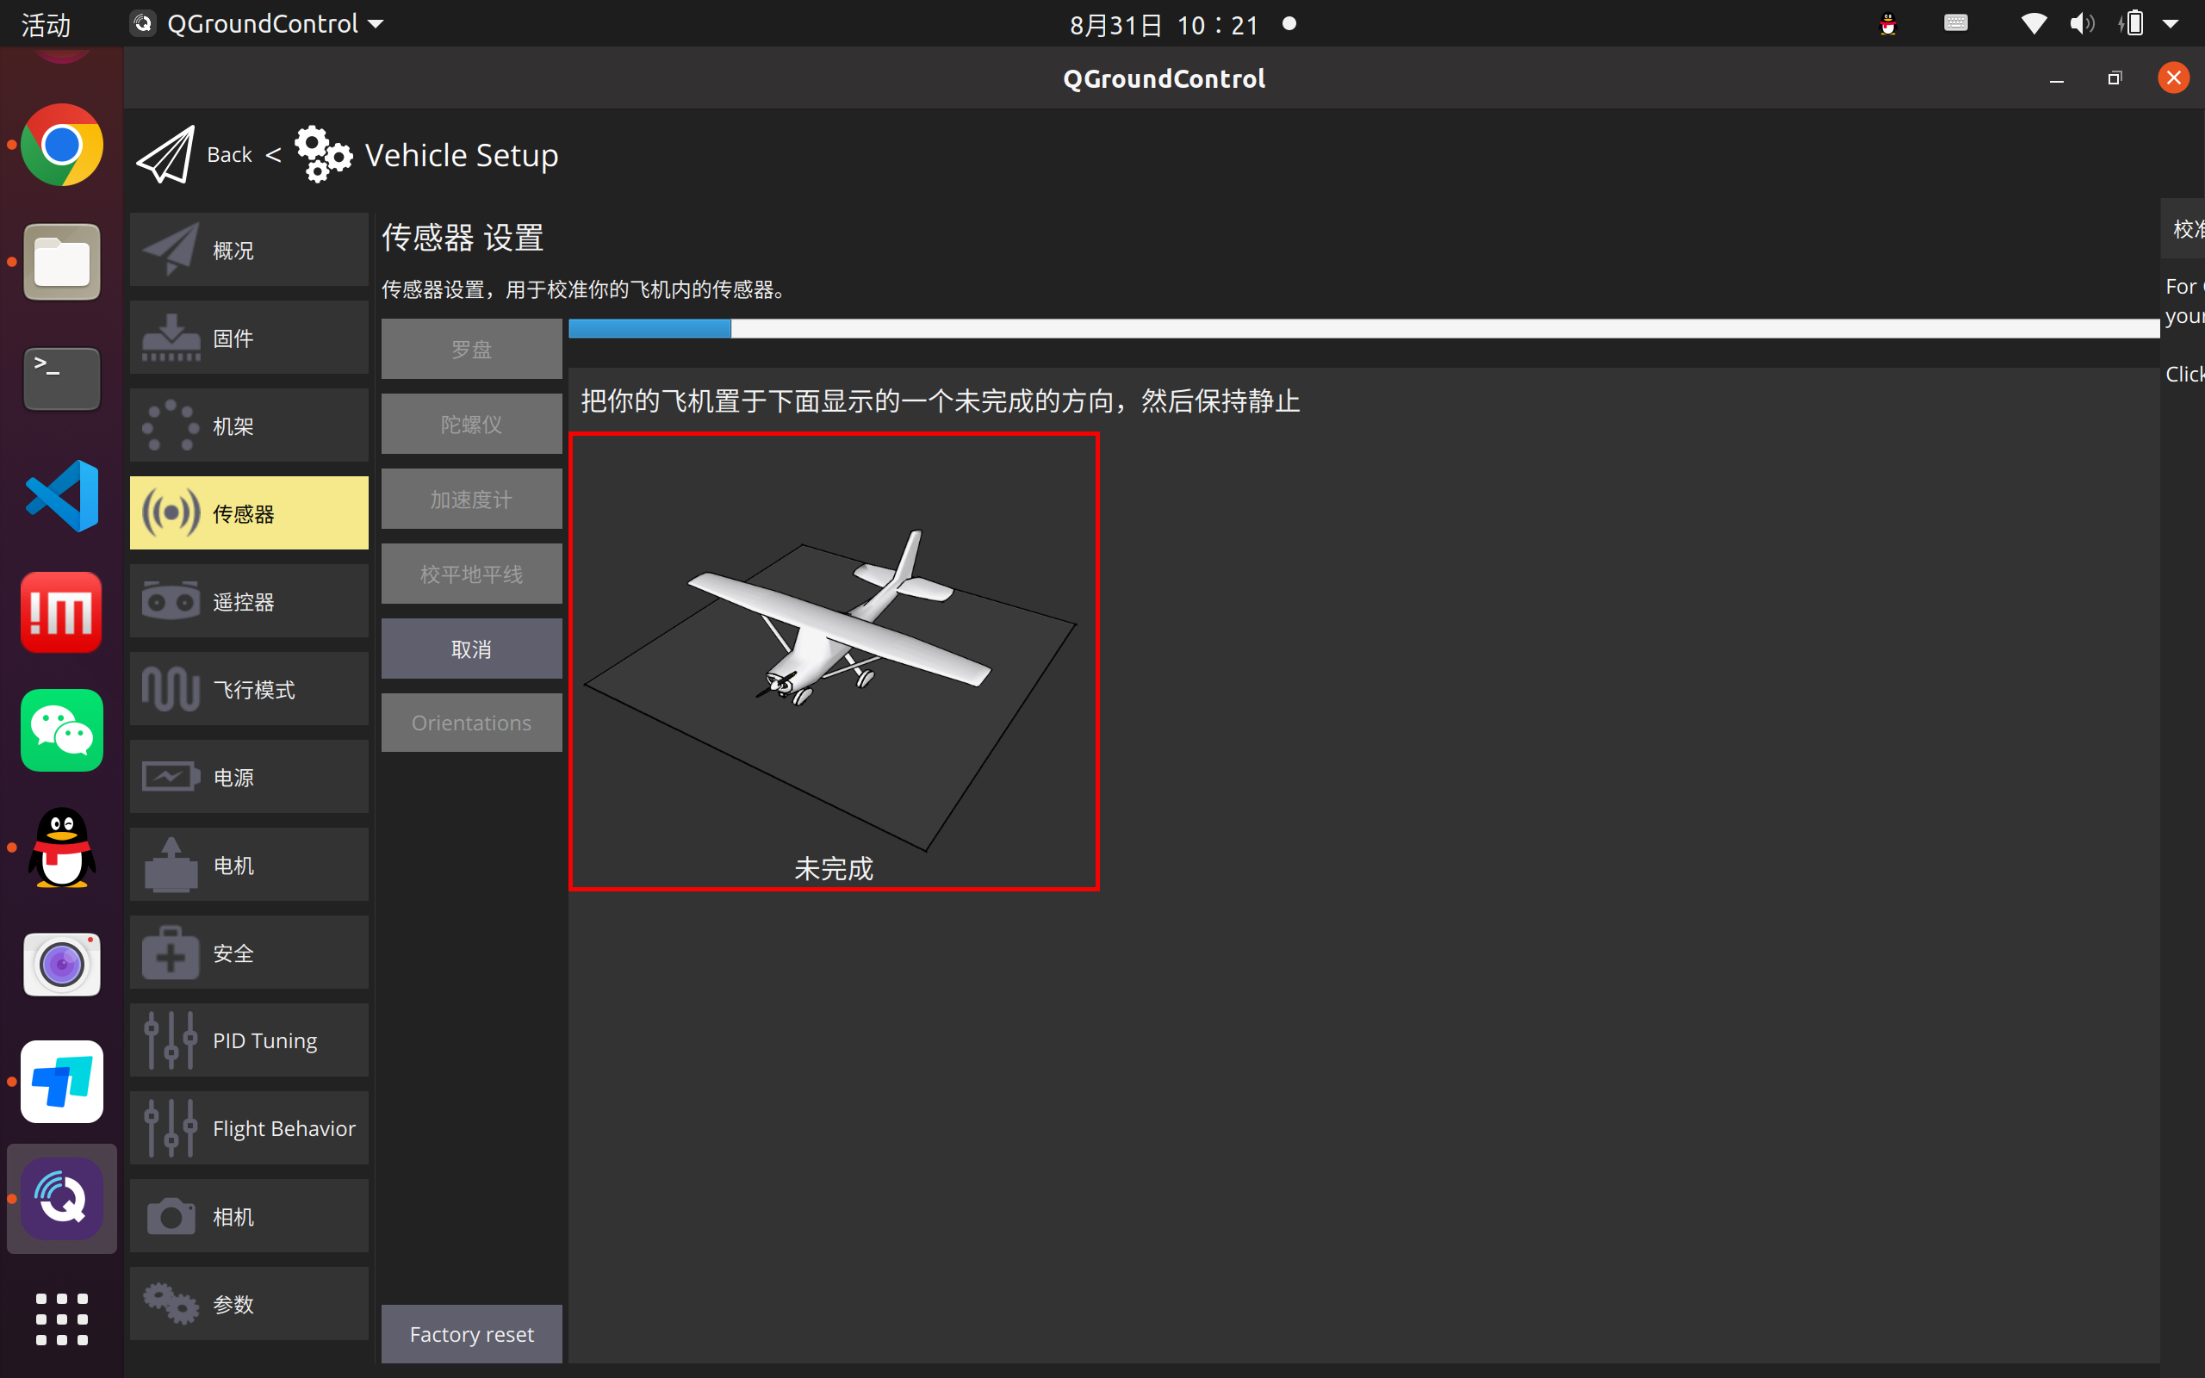Open the Radio (遥控器) controller icon
The height and width of the screenshot is (1378, 2205).
(171, 601)
